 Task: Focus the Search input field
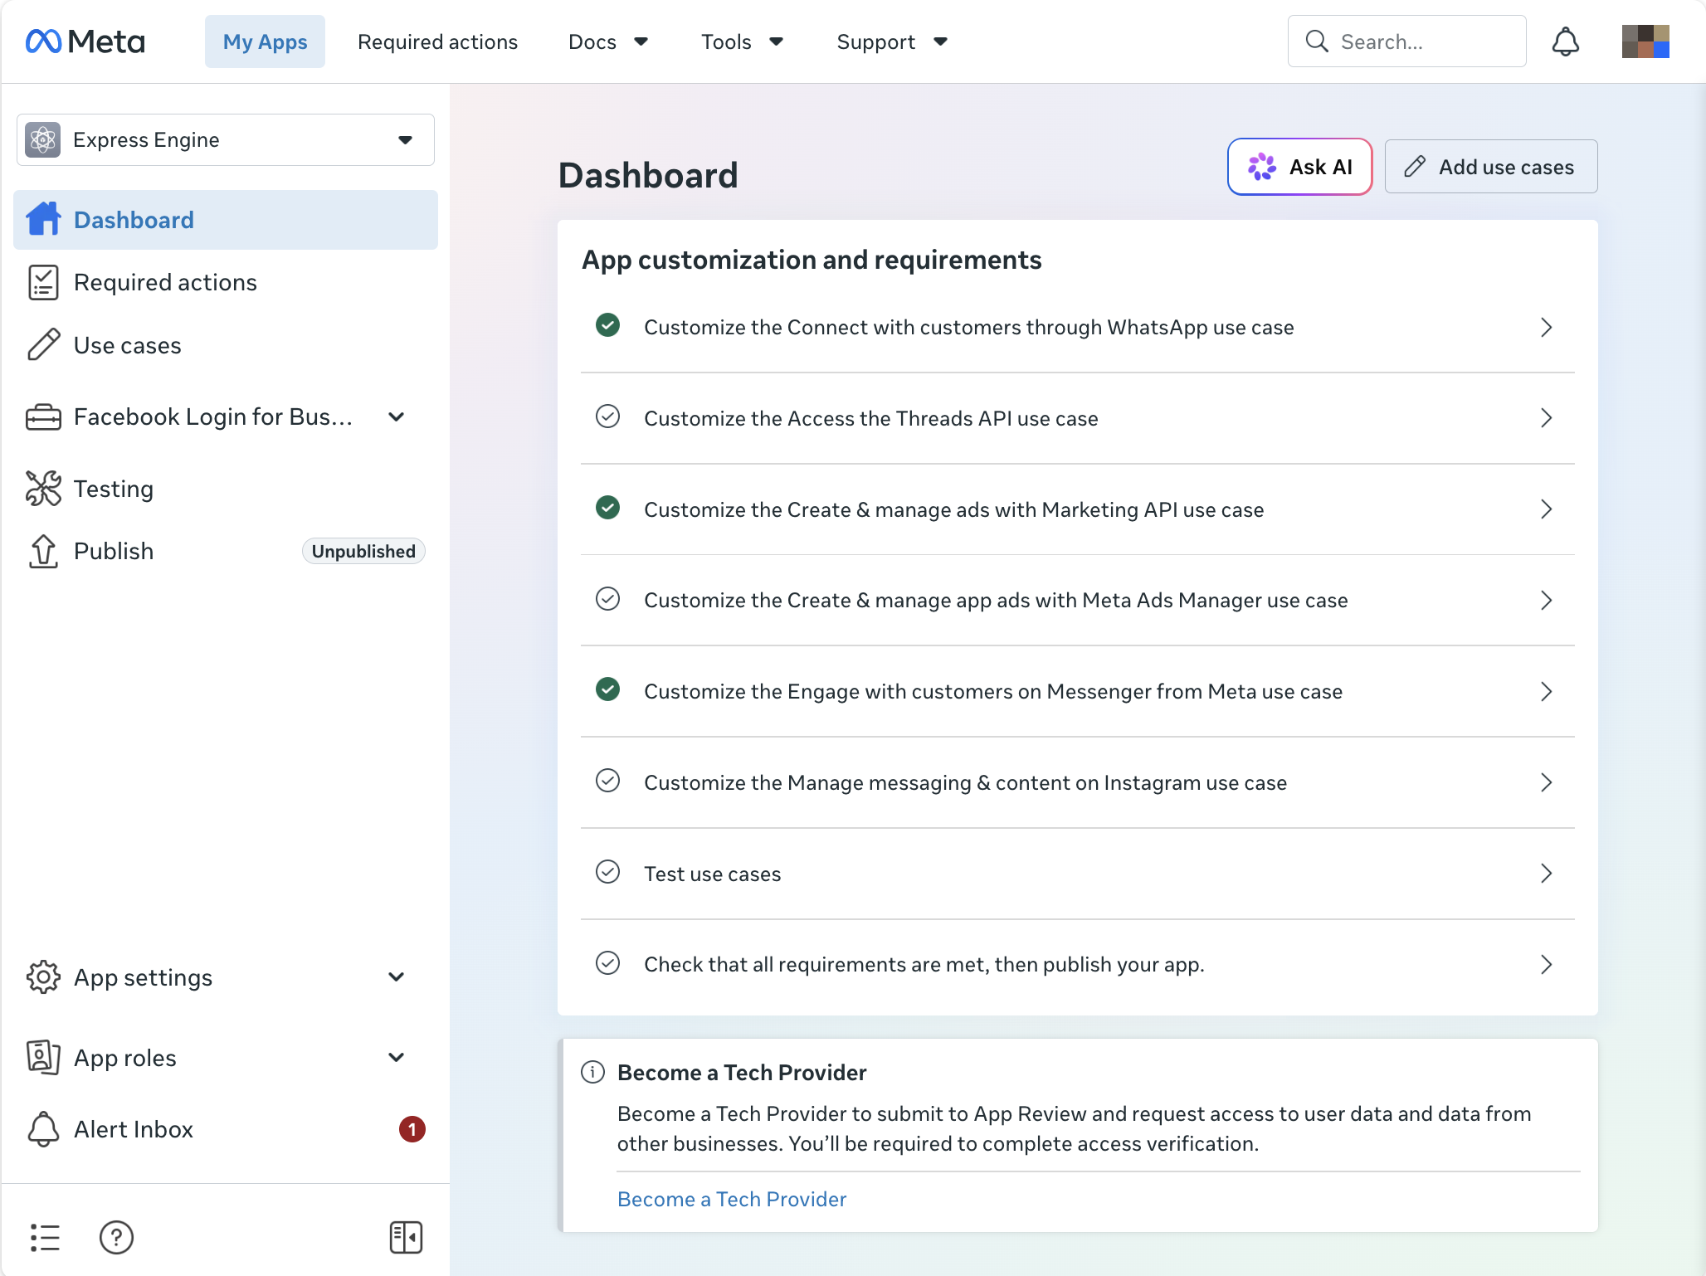(x=1406, y=41)
